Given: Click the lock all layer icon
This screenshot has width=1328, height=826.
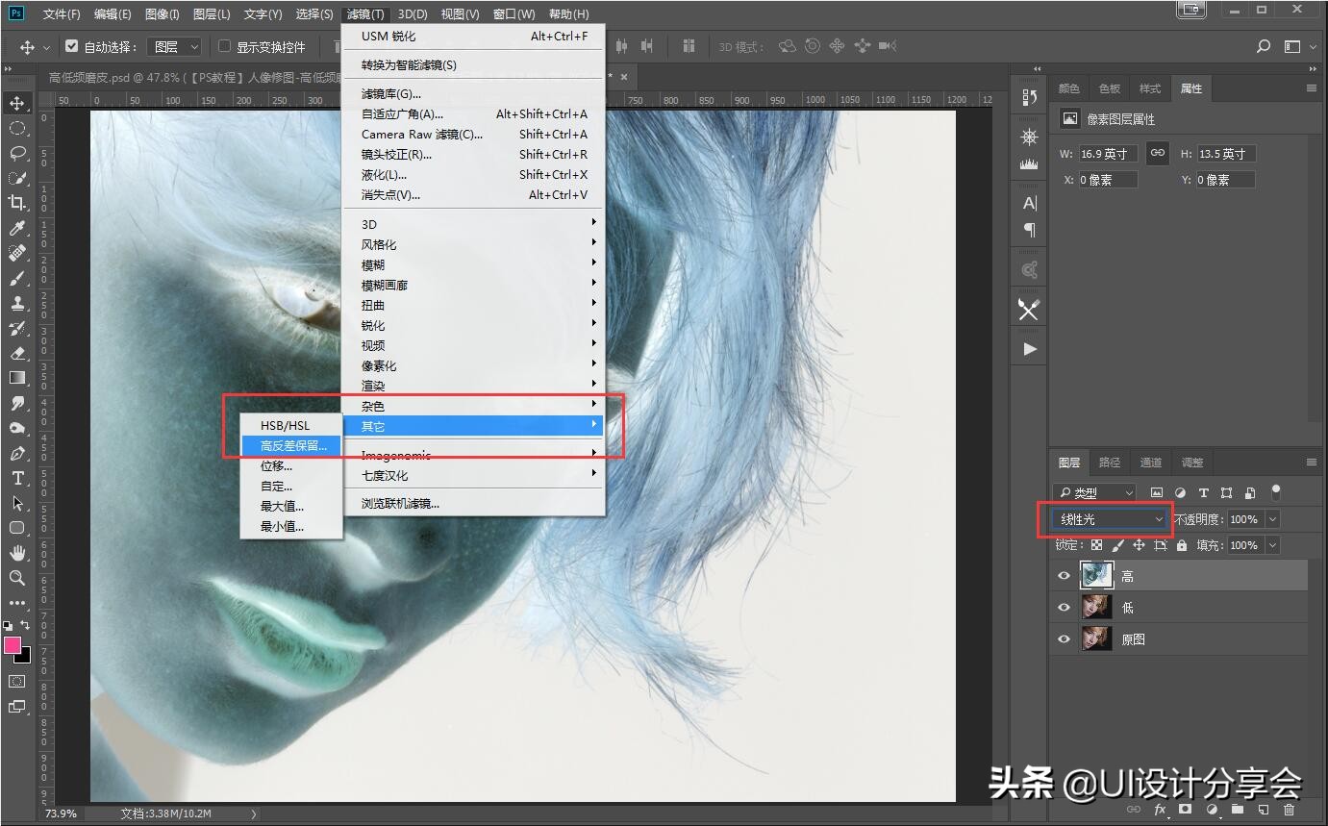Looking at the screenshot, I should coord(1182,545).
